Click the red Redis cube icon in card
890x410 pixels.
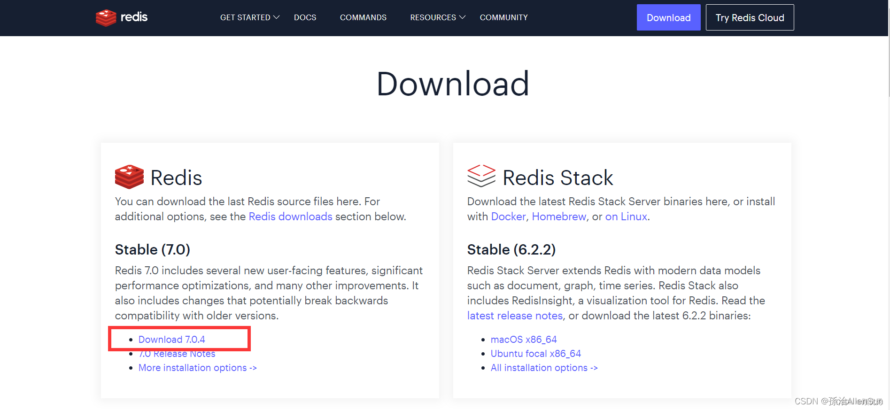[129, 177]
